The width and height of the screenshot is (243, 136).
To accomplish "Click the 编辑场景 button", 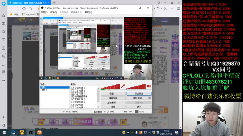I will click(x=113, y=98).
